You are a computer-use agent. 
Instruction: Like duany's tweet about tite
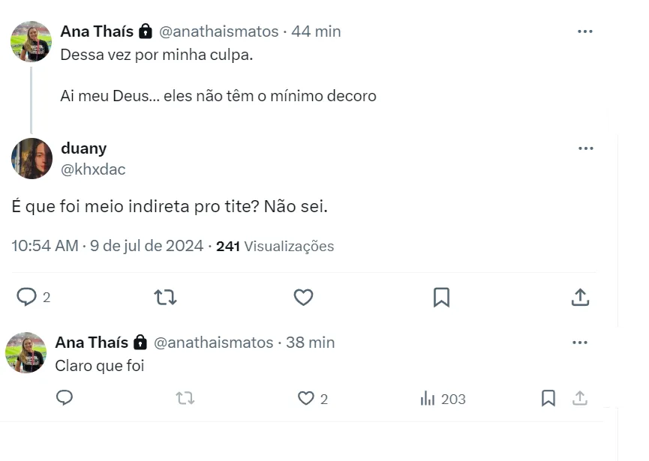303,297
